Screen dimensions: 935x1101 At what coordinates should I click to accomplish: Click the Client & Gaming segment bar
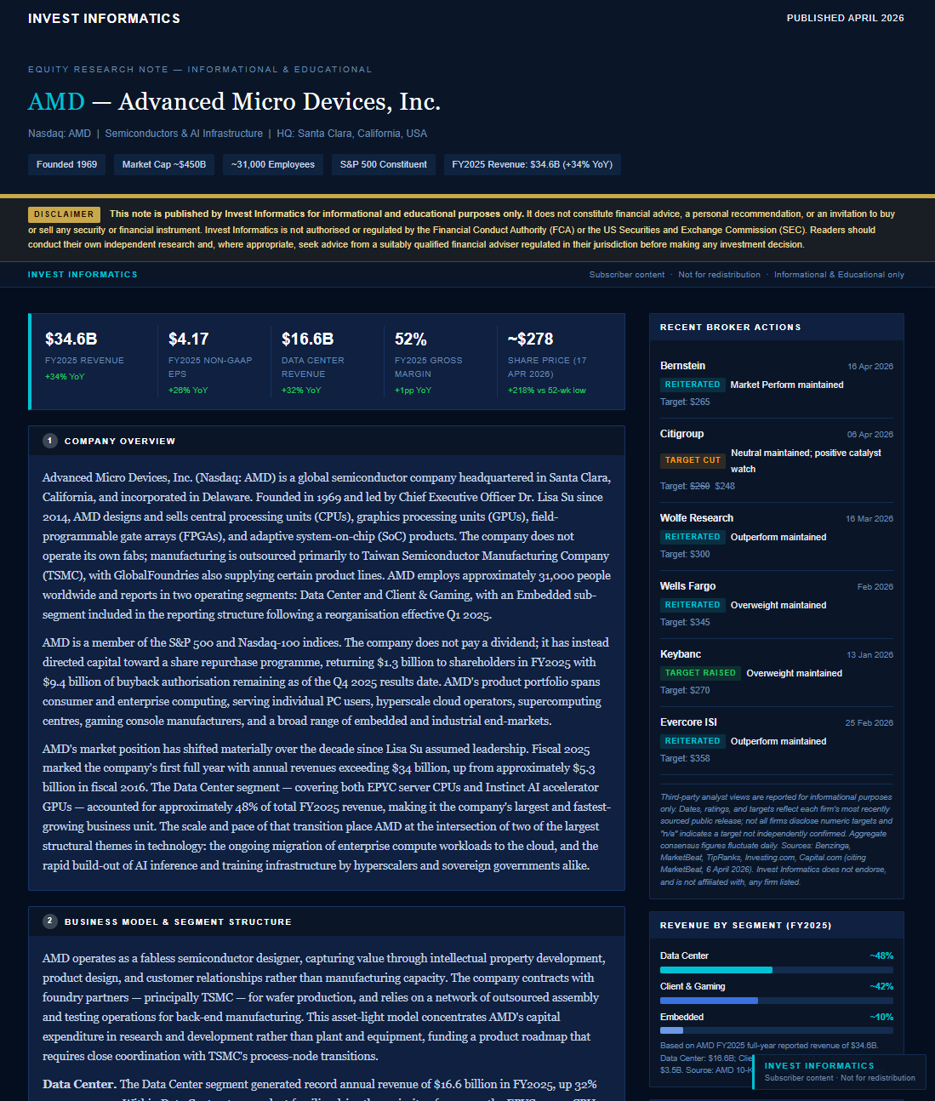pos(777,1001)
